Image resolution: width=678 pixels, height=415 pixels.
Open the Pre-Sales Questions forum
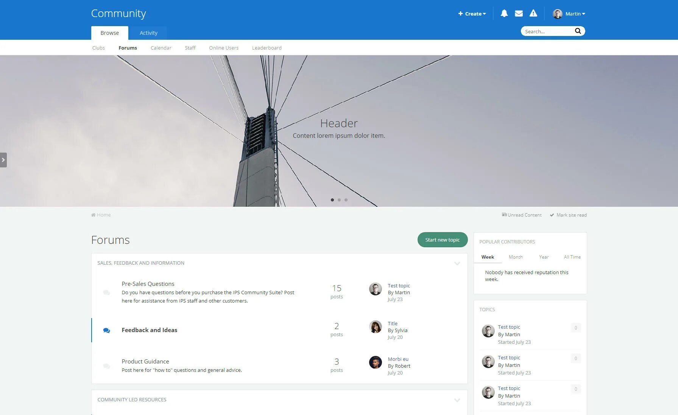[148, 284]
